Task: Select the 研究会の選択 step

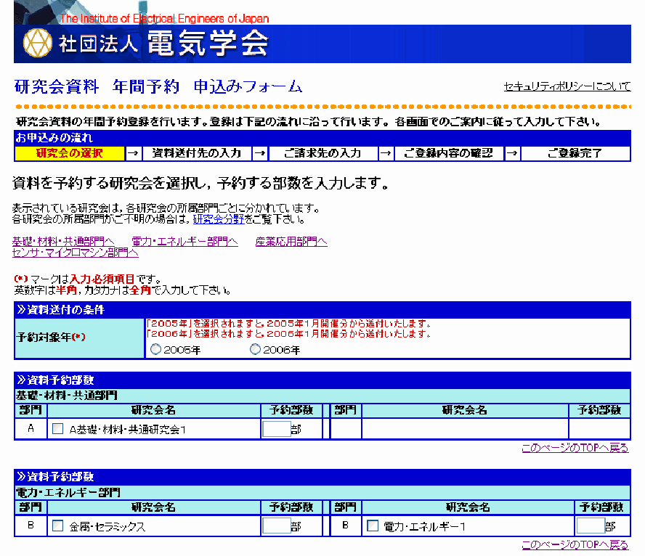Action: click(70, 153)
